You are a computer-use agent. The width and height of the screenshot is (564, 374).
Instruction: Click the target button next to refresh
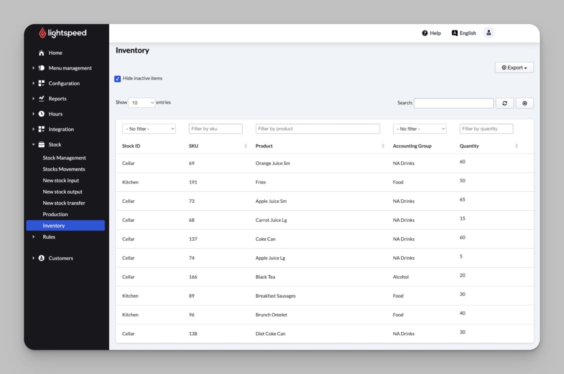point(525,103)
